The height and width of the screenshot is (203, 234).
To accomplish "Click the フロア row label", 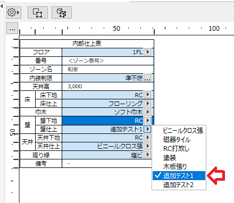I will 41,52.
